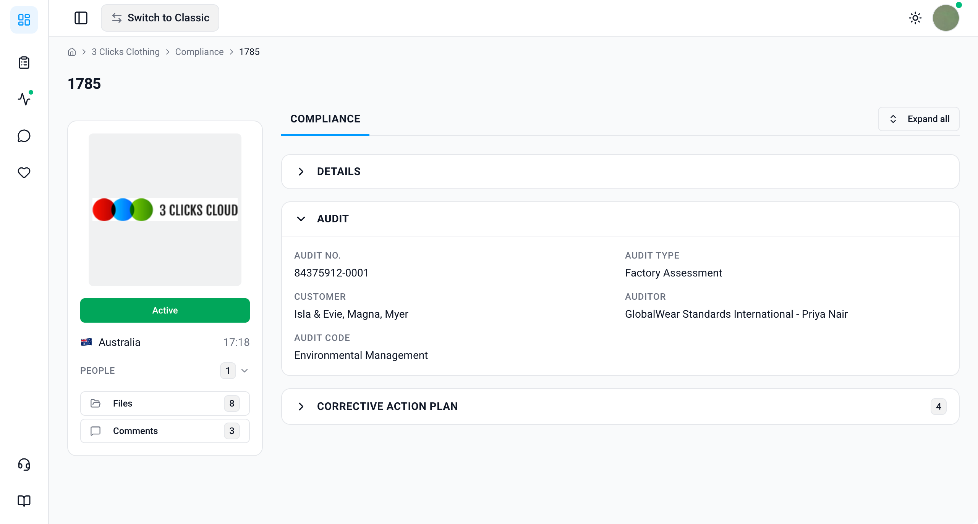
Task: Click Expand all button
Action: [x=919, y=119]
